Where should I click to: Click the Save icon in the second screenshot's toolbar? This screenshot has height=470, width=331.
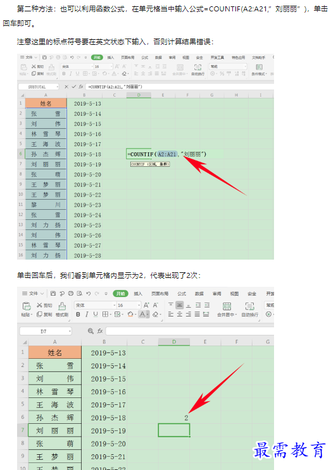53,294
